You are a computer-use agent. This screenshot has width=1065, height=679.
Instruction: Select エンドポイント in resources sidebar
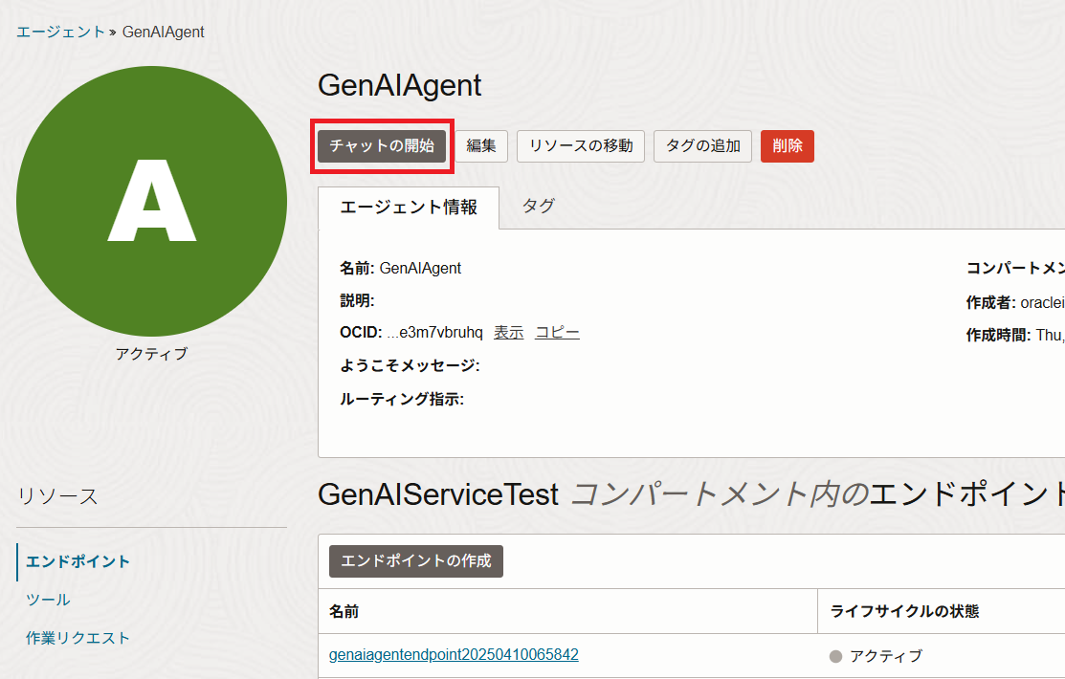78,561
